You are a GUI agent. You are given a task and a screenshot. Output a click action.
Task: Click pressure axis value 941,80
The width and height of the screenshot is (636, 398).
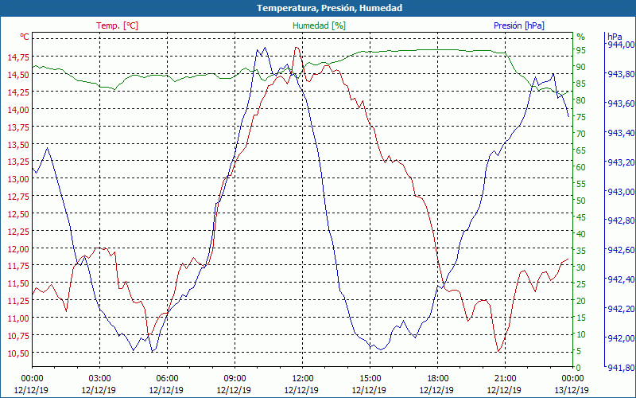coord(621,368)
